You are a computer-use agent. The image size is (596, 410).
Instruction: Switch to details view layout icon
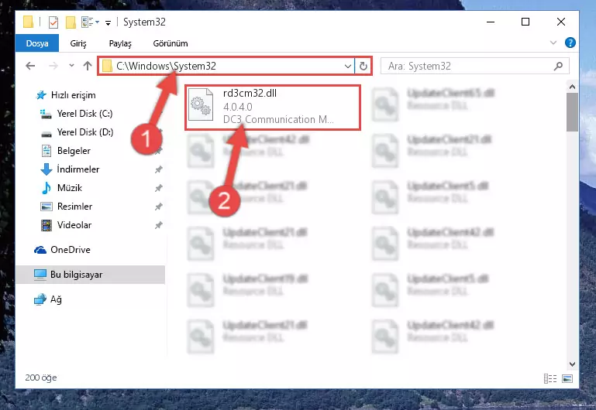pos(550,378)
